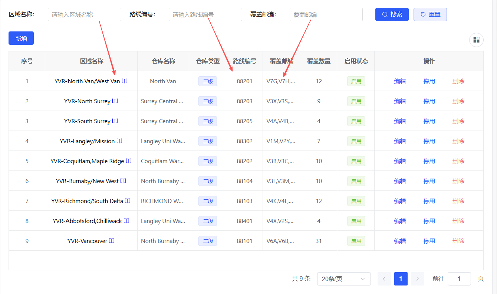497x294 pixels.
Task: Disable the YVR-Abbotsford,Chilliwack row
Action: tap(429, 221)
